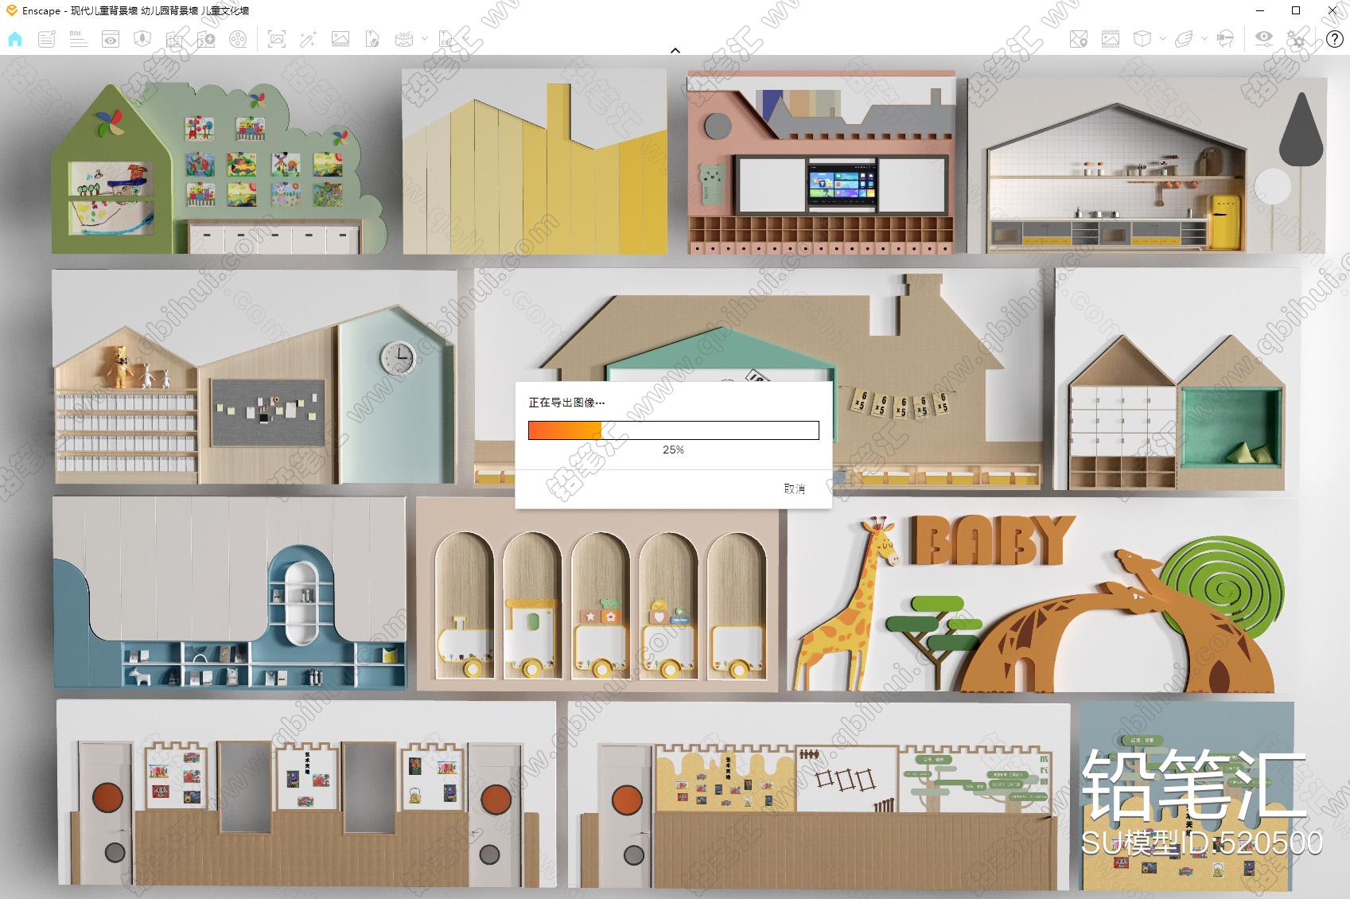The image size is (1350, 899).
Task: Expand the 360 panorama dropdown arrow
Action: pyautogui.click(x=424, y=39)
